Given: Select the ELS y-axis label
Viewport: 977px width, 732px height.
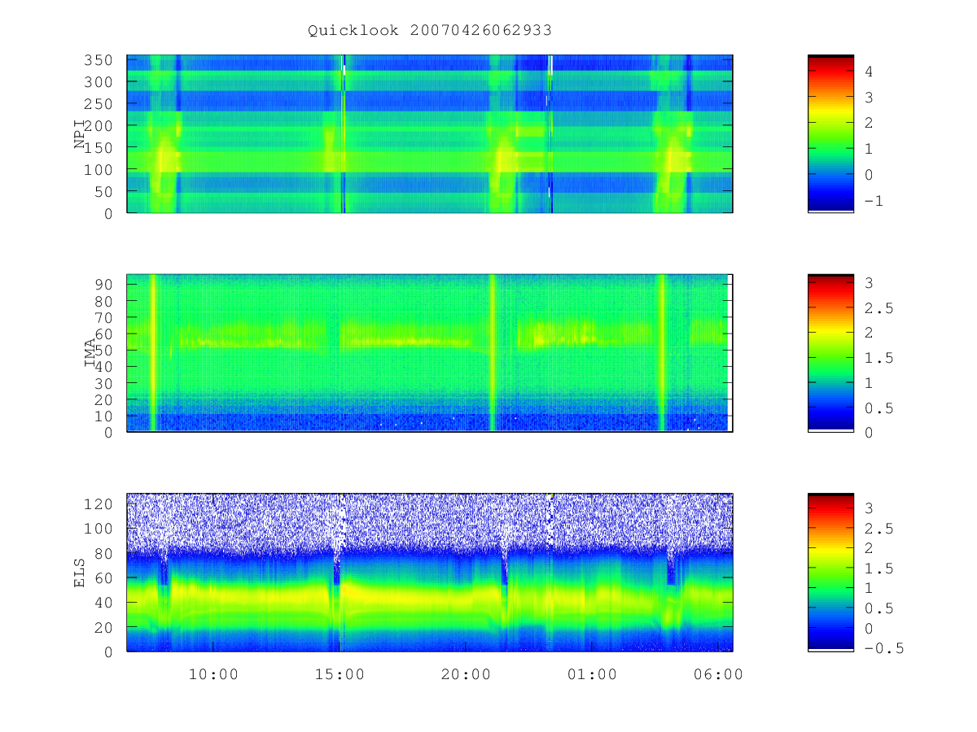Looking at the screenshot, I should coord(80,573).
